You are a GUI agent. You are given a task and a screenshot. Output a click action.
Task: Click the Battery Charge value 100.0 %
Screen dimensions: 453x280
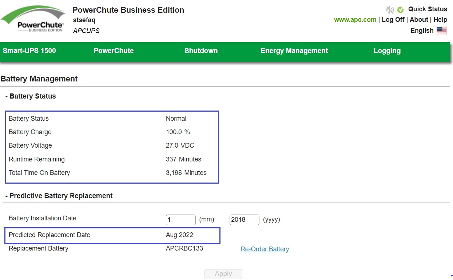pos(178,132)
